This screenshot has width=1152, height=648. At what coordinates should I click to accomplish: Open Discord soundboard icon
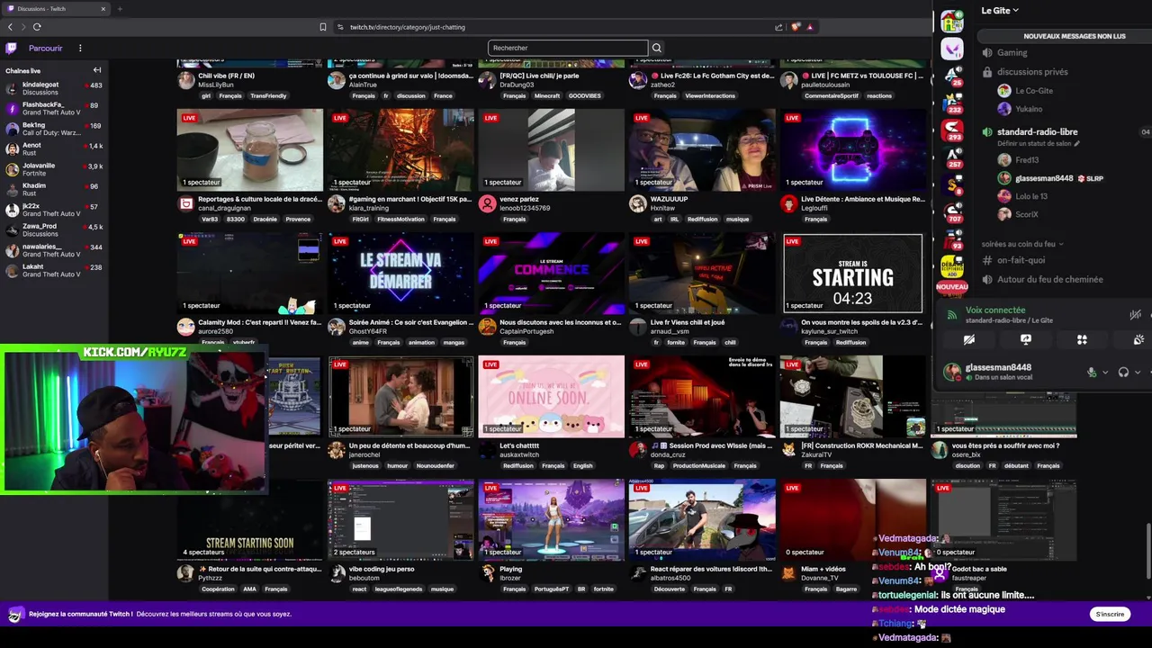(1138, 340)
